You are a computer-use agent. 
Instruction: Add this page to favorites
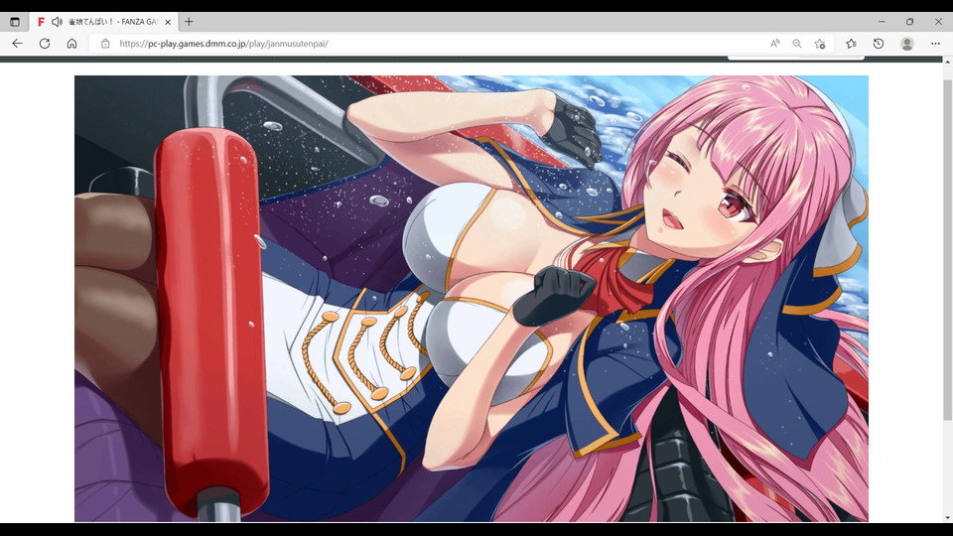click(820, 44)
